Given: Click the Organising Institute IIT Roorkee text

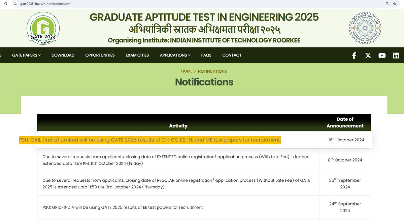Looking at the screenshot, I should [204, 40].
